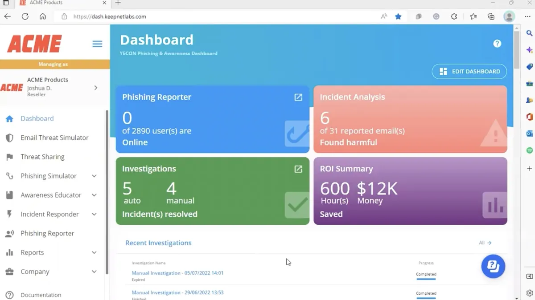Select the ACME Products browser tab
Viewport: 535px width, 300px height.
(62, 3)
